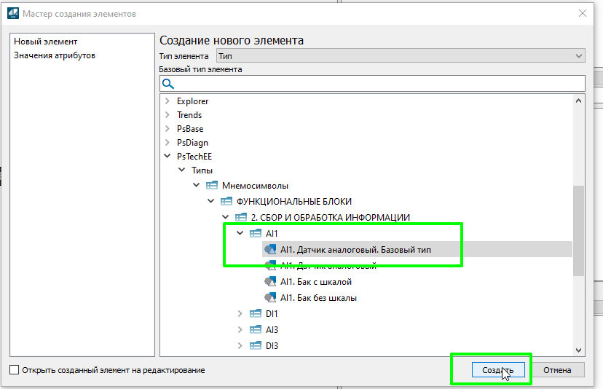The image size is (603, 389).
Task: Select AI1. Датчик аналоговый. Базовый тип item
Action: coord(355,250)
